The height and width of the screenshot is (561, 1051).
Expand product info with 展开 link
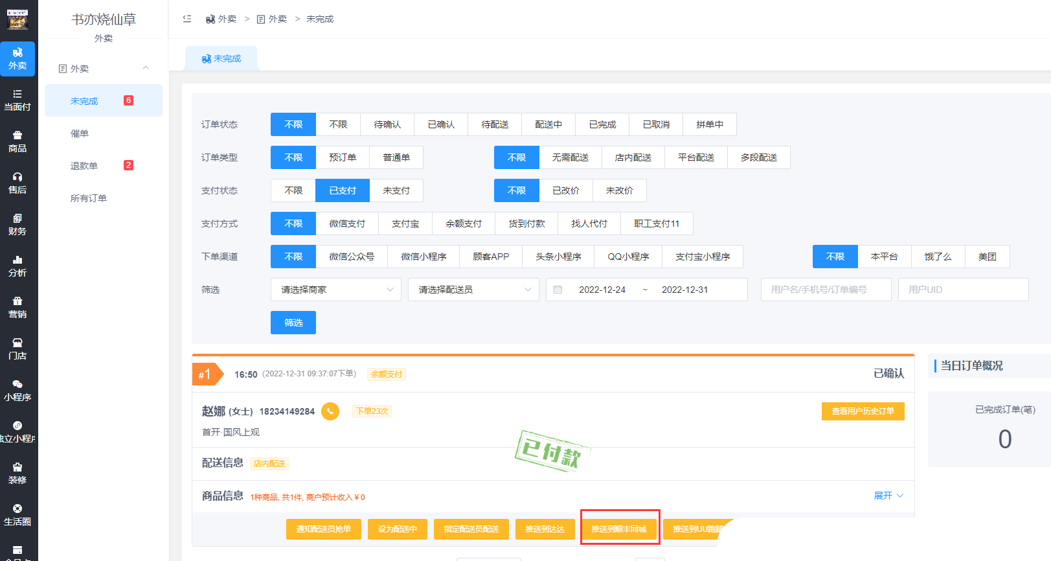pyautogui.click(x=888, y=496)
